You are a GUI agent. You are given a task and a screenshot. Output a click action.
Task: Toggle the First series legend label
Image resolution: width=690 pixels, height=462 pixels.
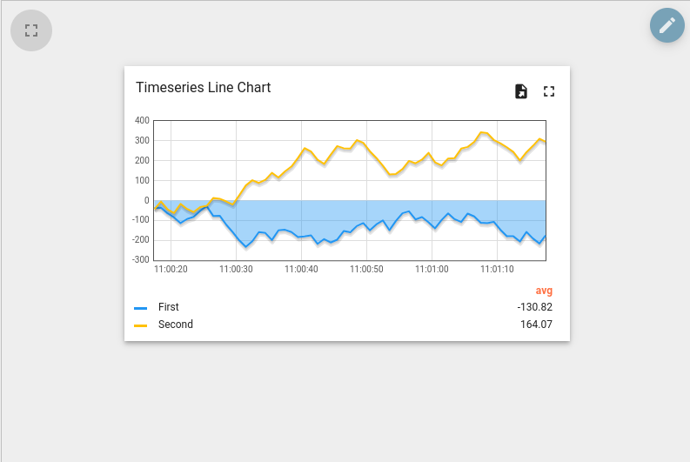[169, 307]
